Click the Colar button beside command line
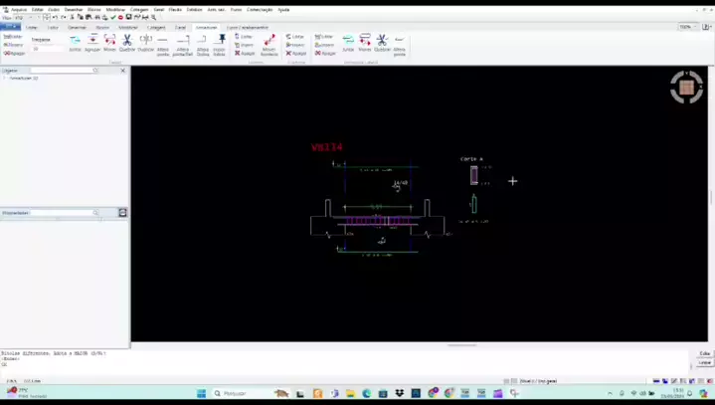The width and height of the screenshot is (715, 405). click(x=705, y=353)
